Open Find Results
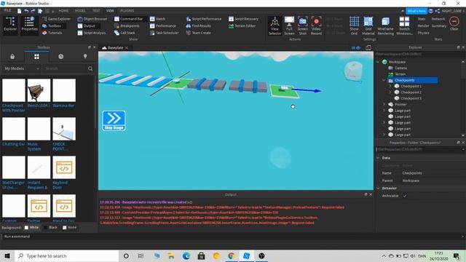This screenshot has width=466, height=262. 199,26
